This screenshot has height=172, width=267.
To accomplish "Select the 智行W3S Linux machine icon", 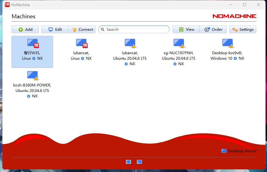I will coord(33,43).
